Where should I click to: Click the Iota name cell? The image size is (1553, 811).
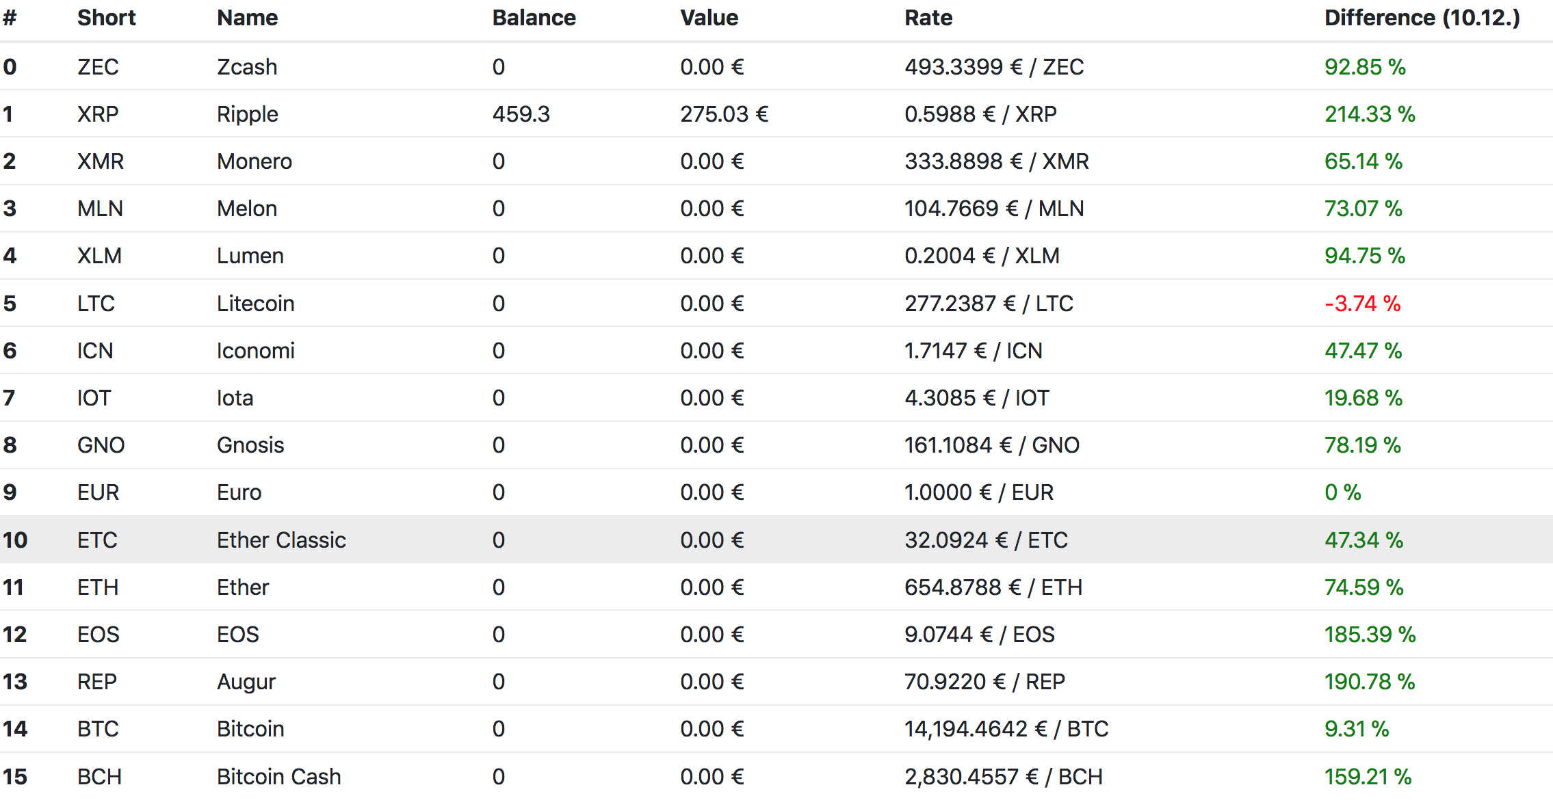click(x=235, y=398)
